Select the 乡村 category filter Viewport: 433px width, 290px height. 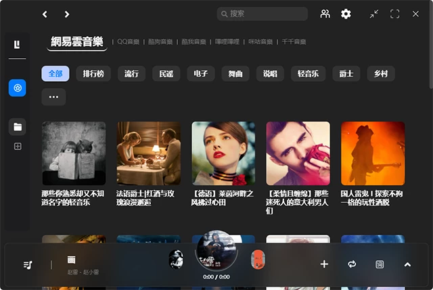click(381, 74)
